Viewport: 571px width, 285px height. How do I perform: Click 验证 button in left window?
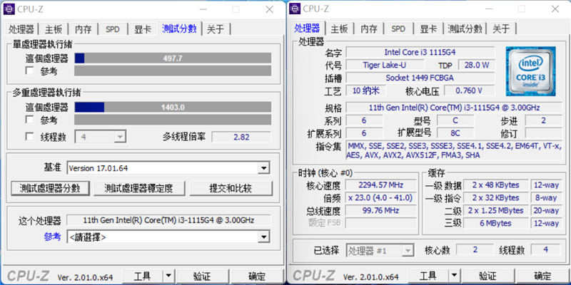pyautogui.click(x=202, y=276)
